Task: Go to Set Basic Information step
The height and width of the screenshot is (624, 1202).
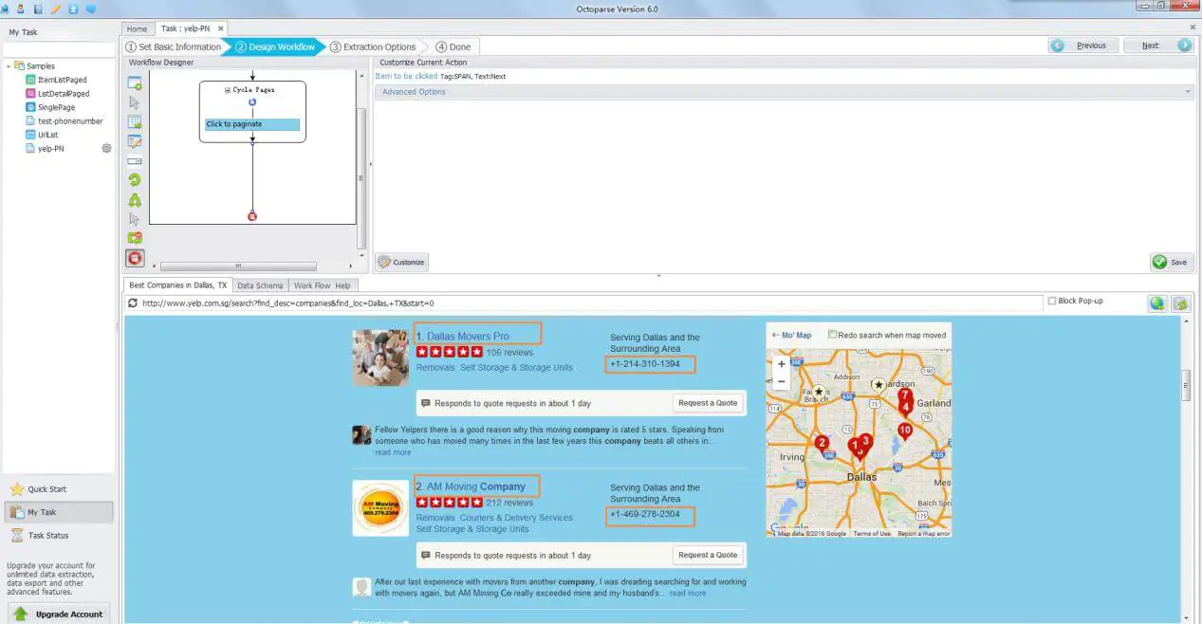Action: (175, 46)
